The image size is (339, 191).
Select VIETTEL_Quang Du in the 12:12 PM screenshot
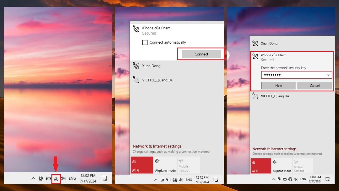(x=177, y=80)
